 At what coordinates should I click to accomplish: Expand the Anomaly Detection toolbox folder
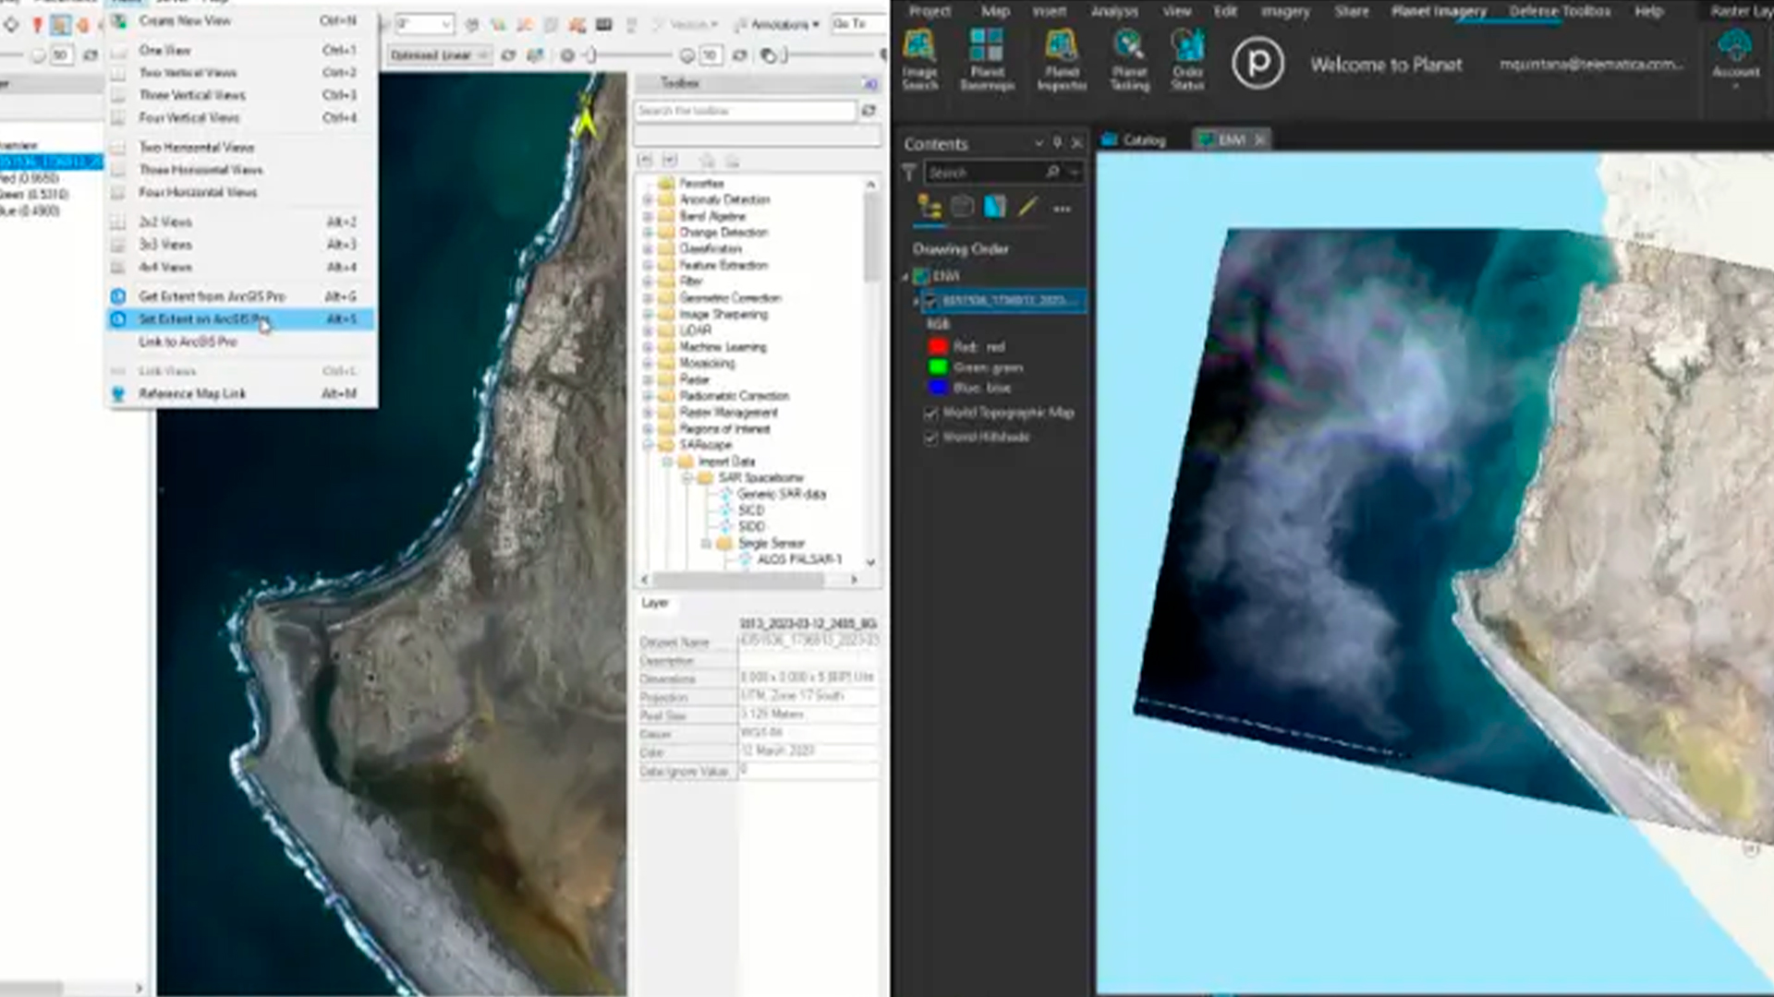click(648, 199)
